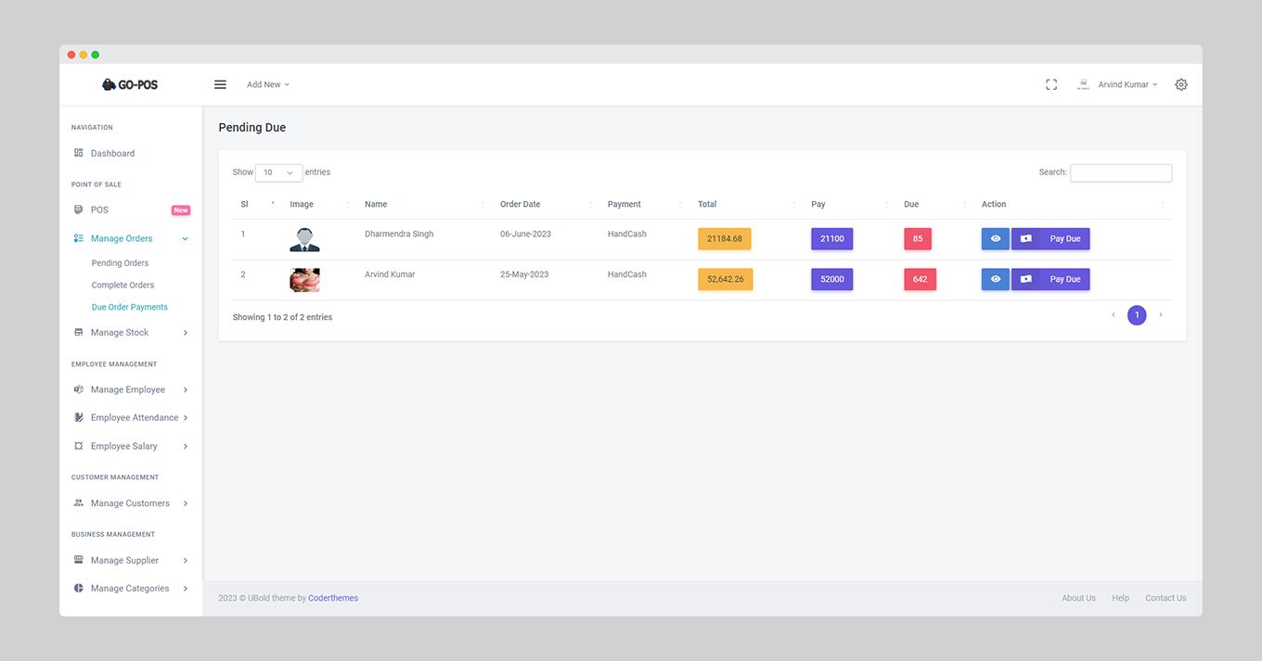Image resolution: width=1262 pixels, height=661 pixels.
Task: Select the POS icon in sidebar
Action: 79,210
